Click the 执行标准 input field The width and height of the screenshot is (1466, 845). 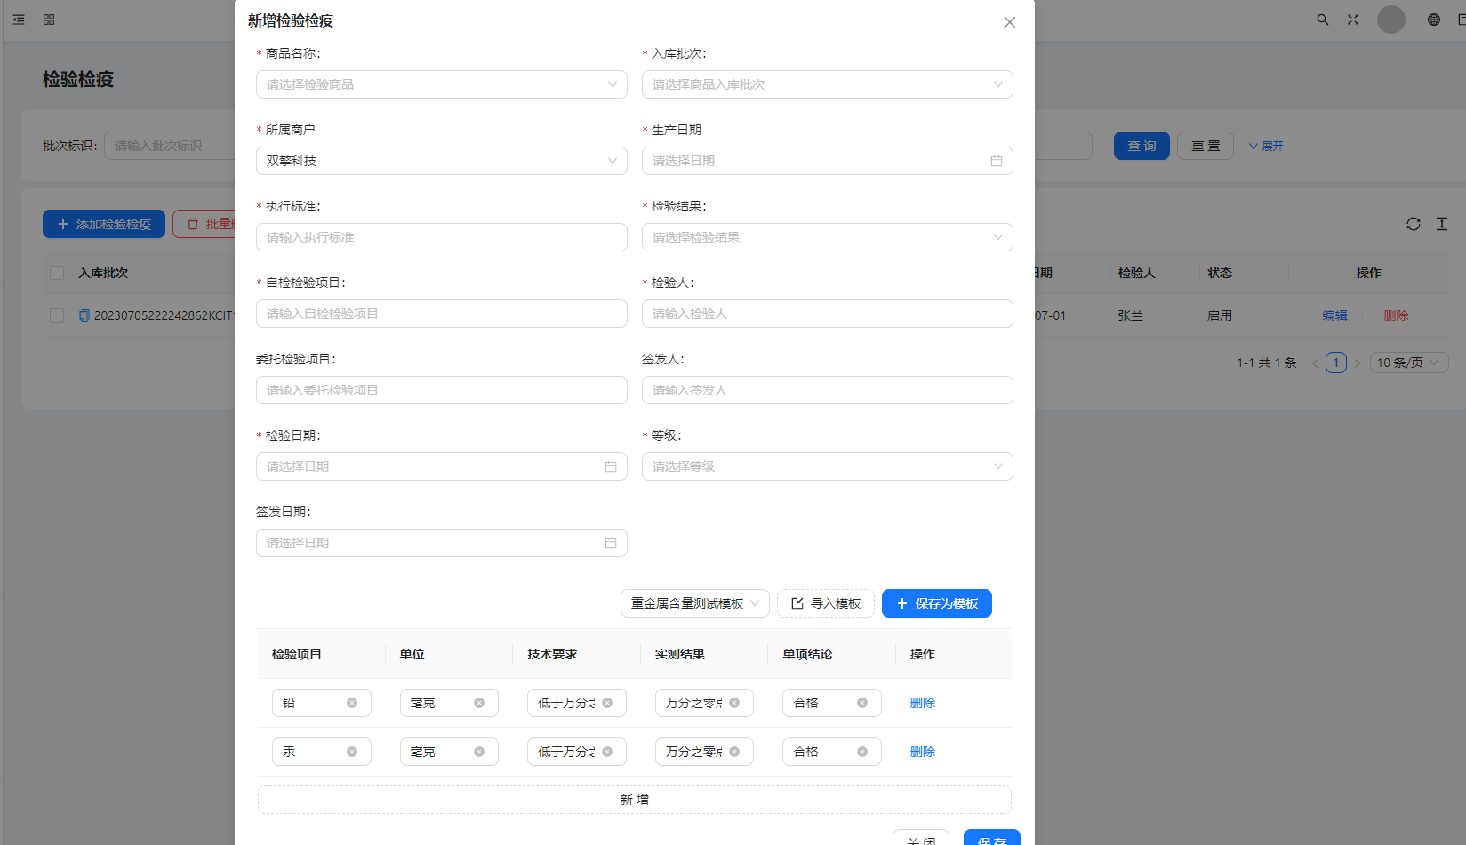[442, 237]
